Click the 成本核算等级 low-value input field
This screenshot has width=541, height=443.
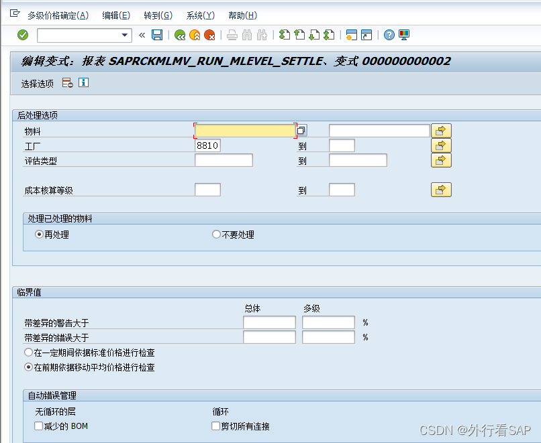click(207, 190)
